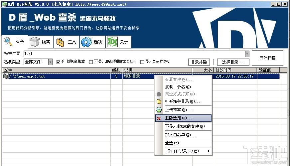The width and height of the screenshot is (290, 166).
Task: Click inside the 扫描位置 path field
Action: pyautogui.click(x=134, y=54)
